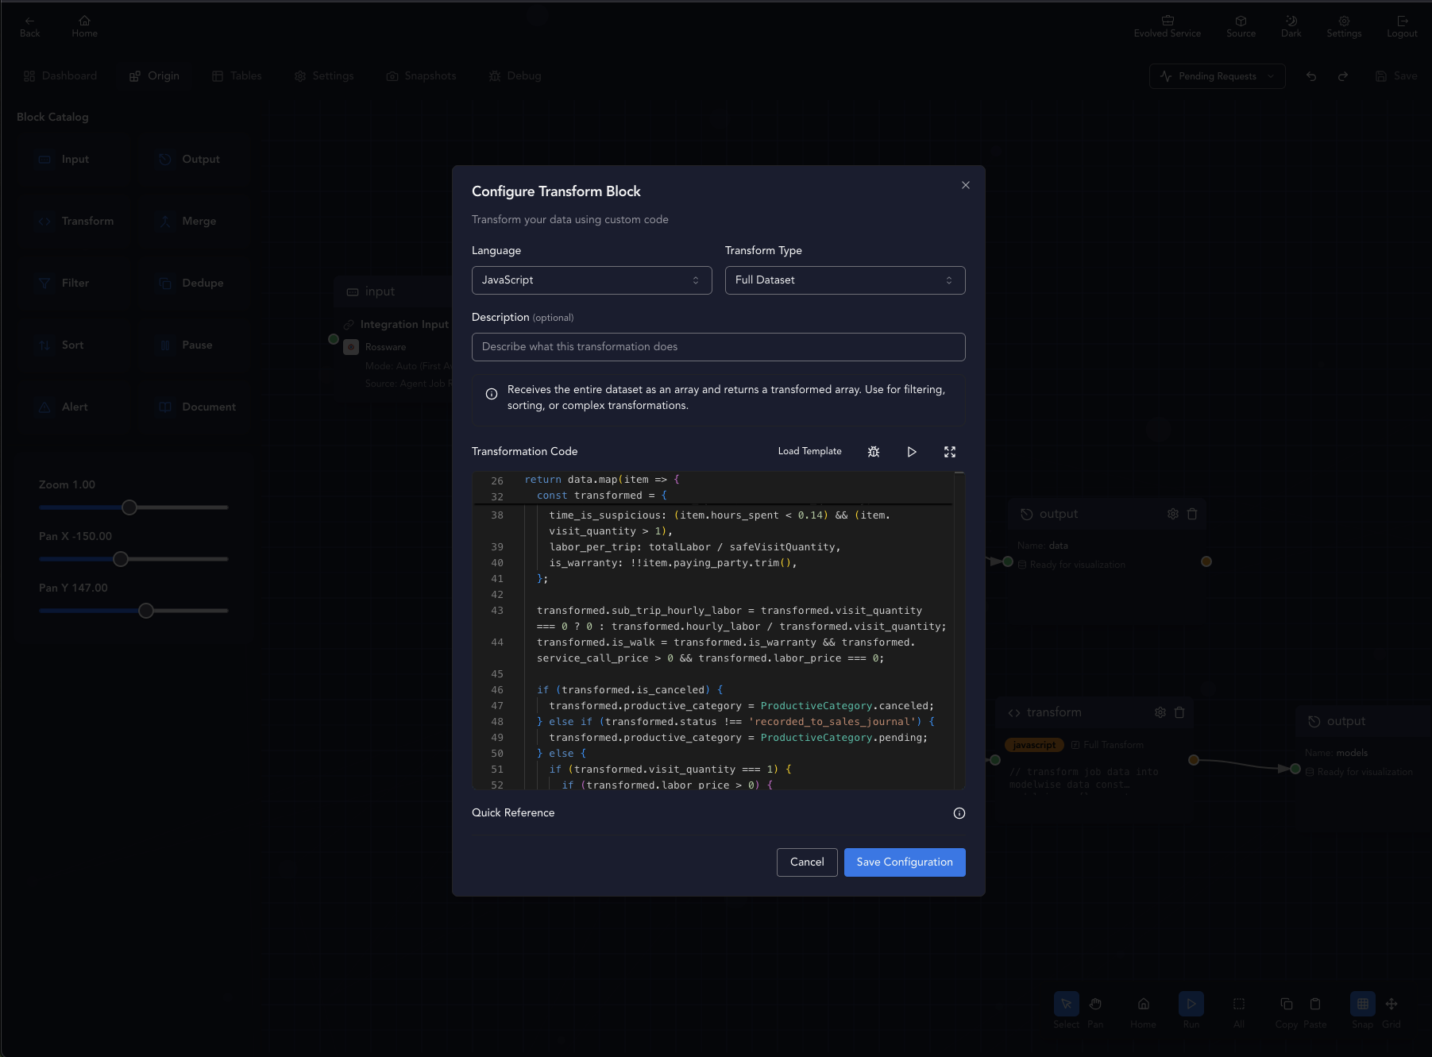Toggle Dark mode

[x=1291, y=26]
